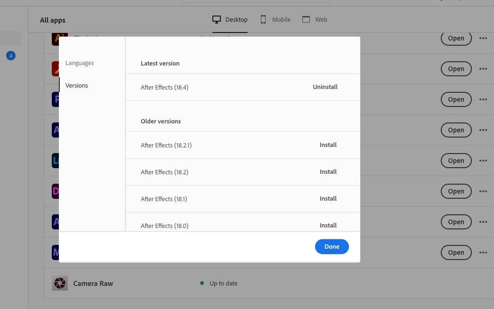Switch to the Desktop apps tab
Image resolution: width=494 pixels, height=309 pixels.
click(x=230, y=19)
